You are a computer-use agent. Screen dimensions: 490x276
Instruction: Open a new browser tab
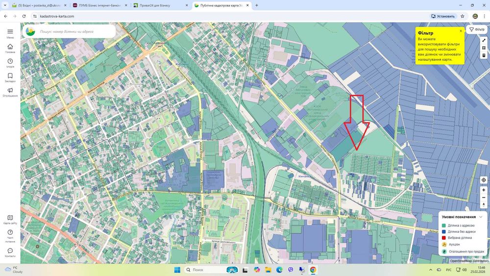pos(257,5)
